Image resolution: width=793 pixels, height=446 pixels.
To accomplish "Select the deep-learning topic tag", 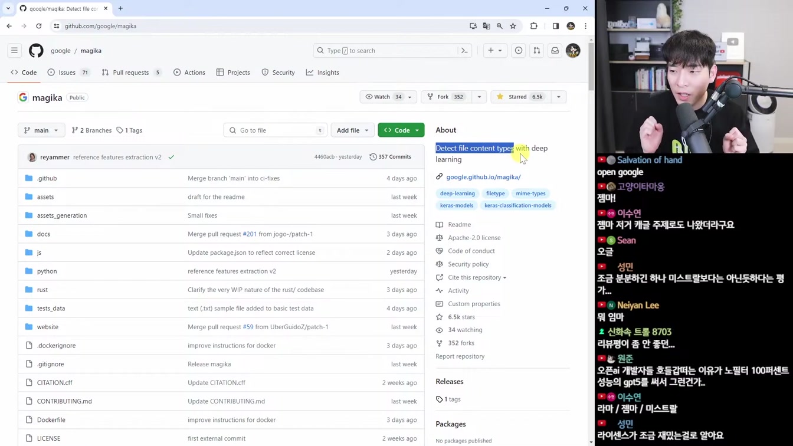I will (457, 194).
